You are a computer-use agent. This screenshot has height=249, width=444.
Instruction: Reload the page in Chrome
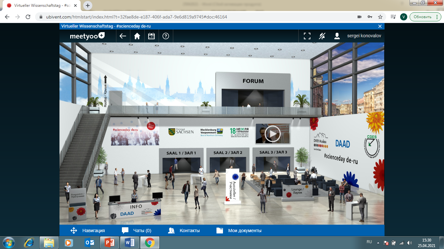coord(28,17)
